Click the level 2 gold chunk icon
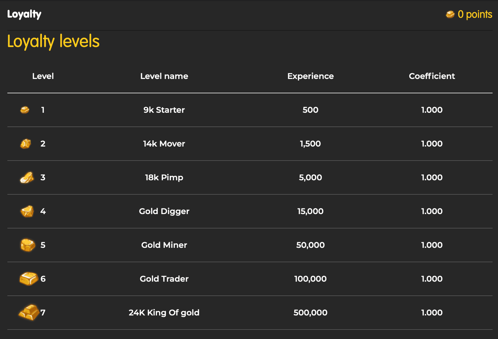This screenshot has width=498, height=339. pyautogui.click(x=25, y=144)
